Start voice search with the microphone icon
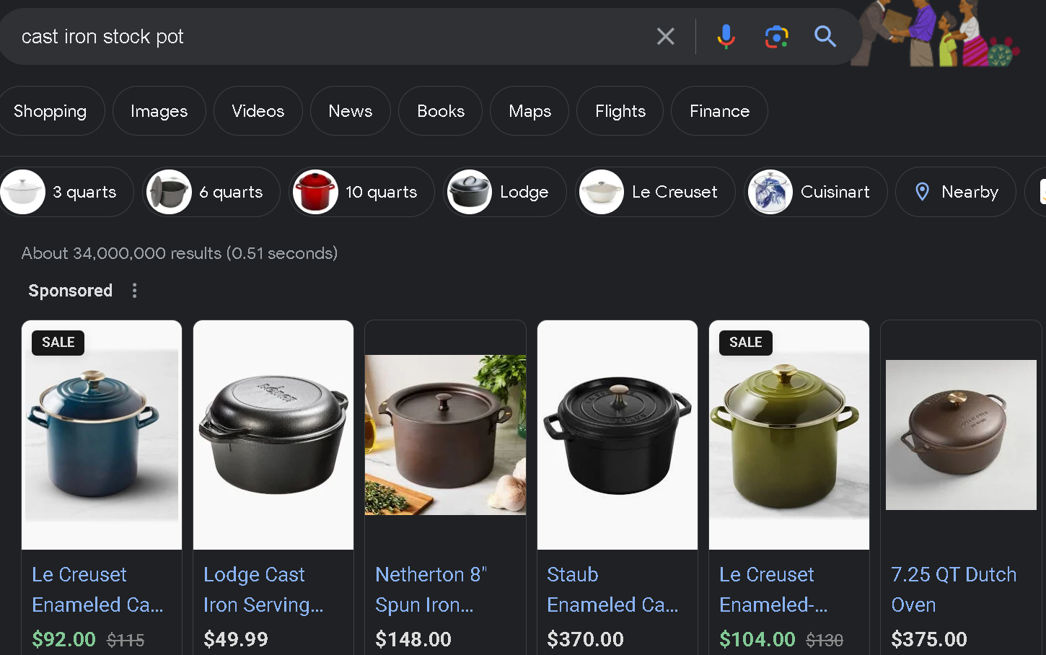The width and height of the screenshot is (1046, 655). pyautogui.click(x=726, y=36)
